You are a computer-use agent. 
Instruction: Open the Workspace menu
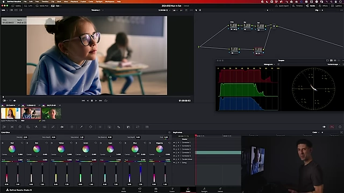110,2
